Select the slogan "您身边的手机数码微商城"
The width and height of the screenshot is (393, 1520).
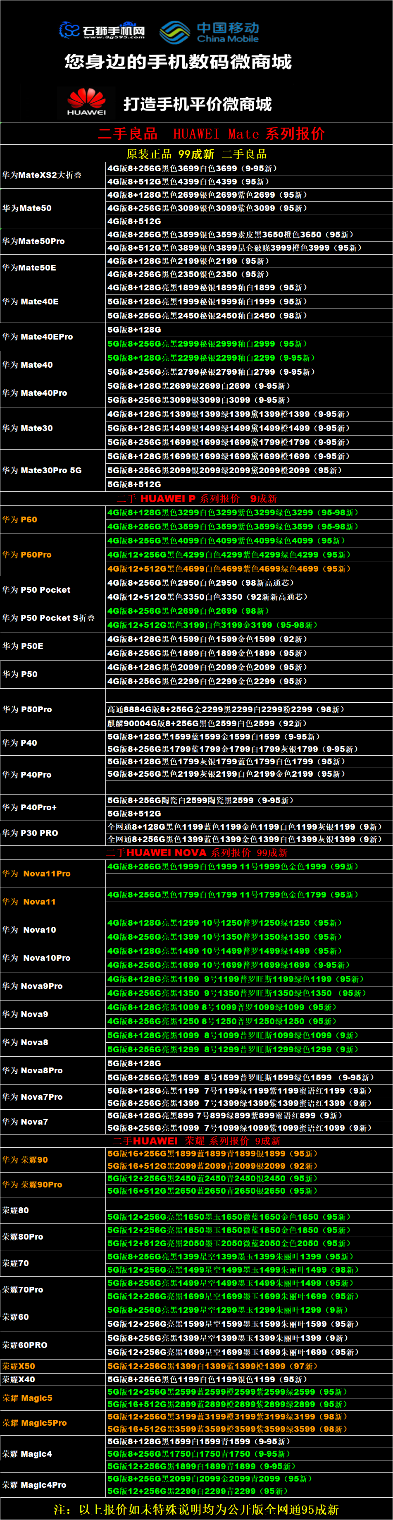pyautogui.click(x=178, y=62)
